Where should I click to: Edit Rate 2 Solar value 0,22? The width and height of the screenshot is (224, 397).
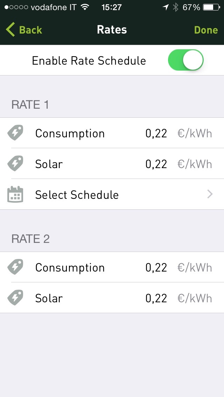(x=156, y=298)
